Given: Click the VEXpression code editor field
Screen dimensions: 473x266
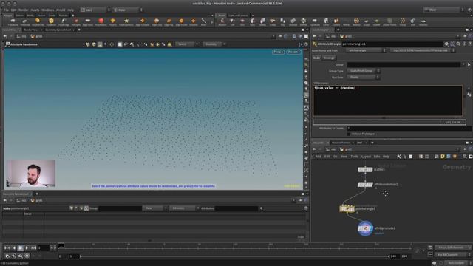Looking at the screenshot, I should point(387,100).
